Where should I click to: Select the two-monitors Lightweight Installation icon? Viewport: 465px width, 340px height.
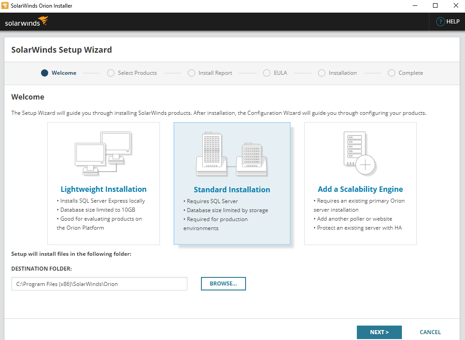(x=104, y=154)
